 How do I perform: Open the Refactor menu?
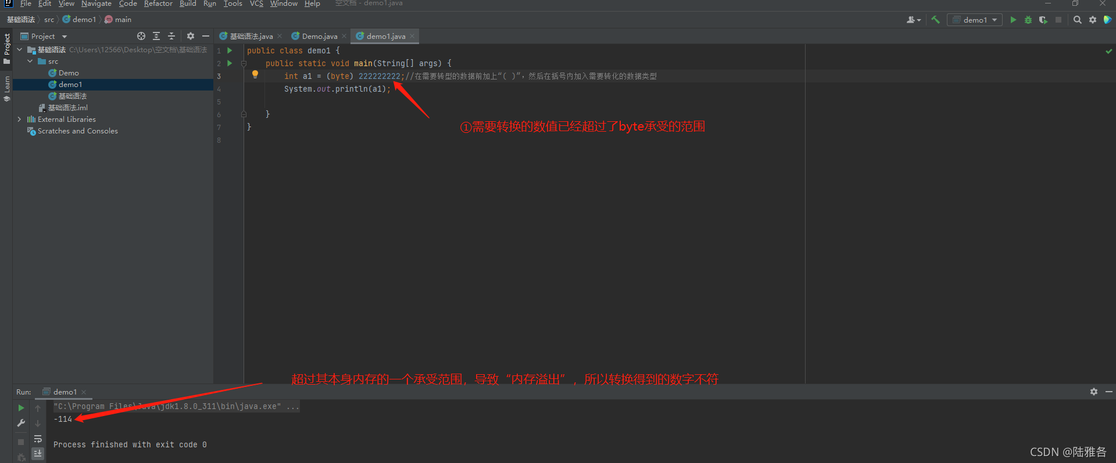(x=158, y=3)
